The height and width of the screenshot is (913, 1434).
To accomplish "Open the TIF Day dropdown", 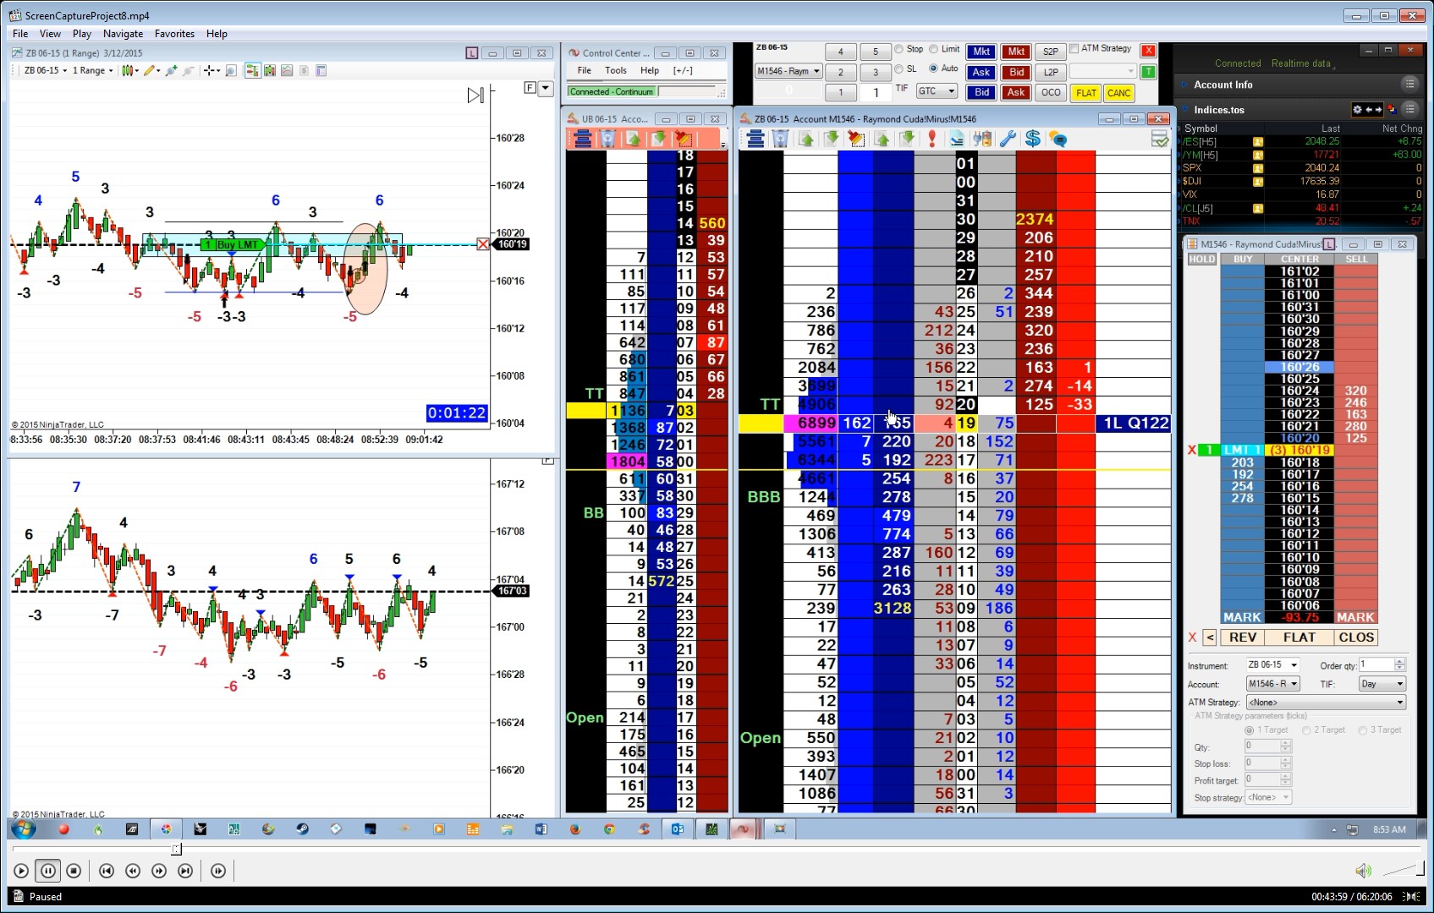I will coord(1382,684).
